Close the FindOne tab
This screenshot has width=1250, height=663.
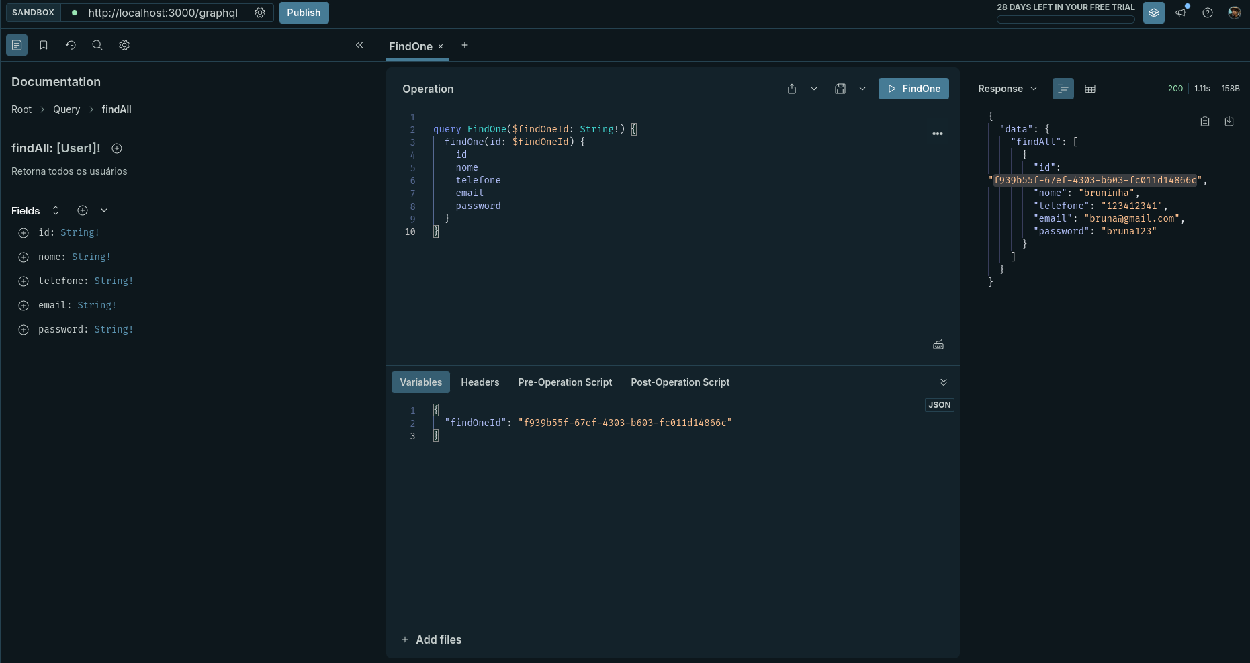point(441,46)
